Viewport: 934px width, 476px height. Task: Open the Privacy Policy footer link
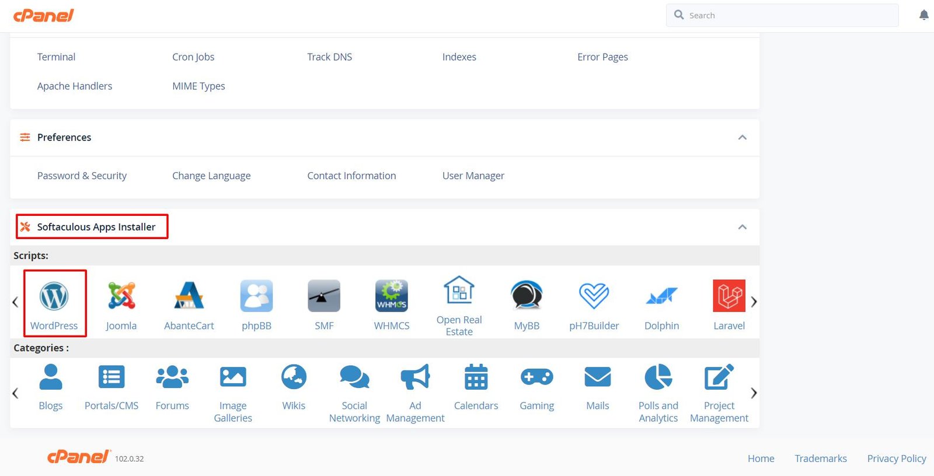click(x=897, y=459)
